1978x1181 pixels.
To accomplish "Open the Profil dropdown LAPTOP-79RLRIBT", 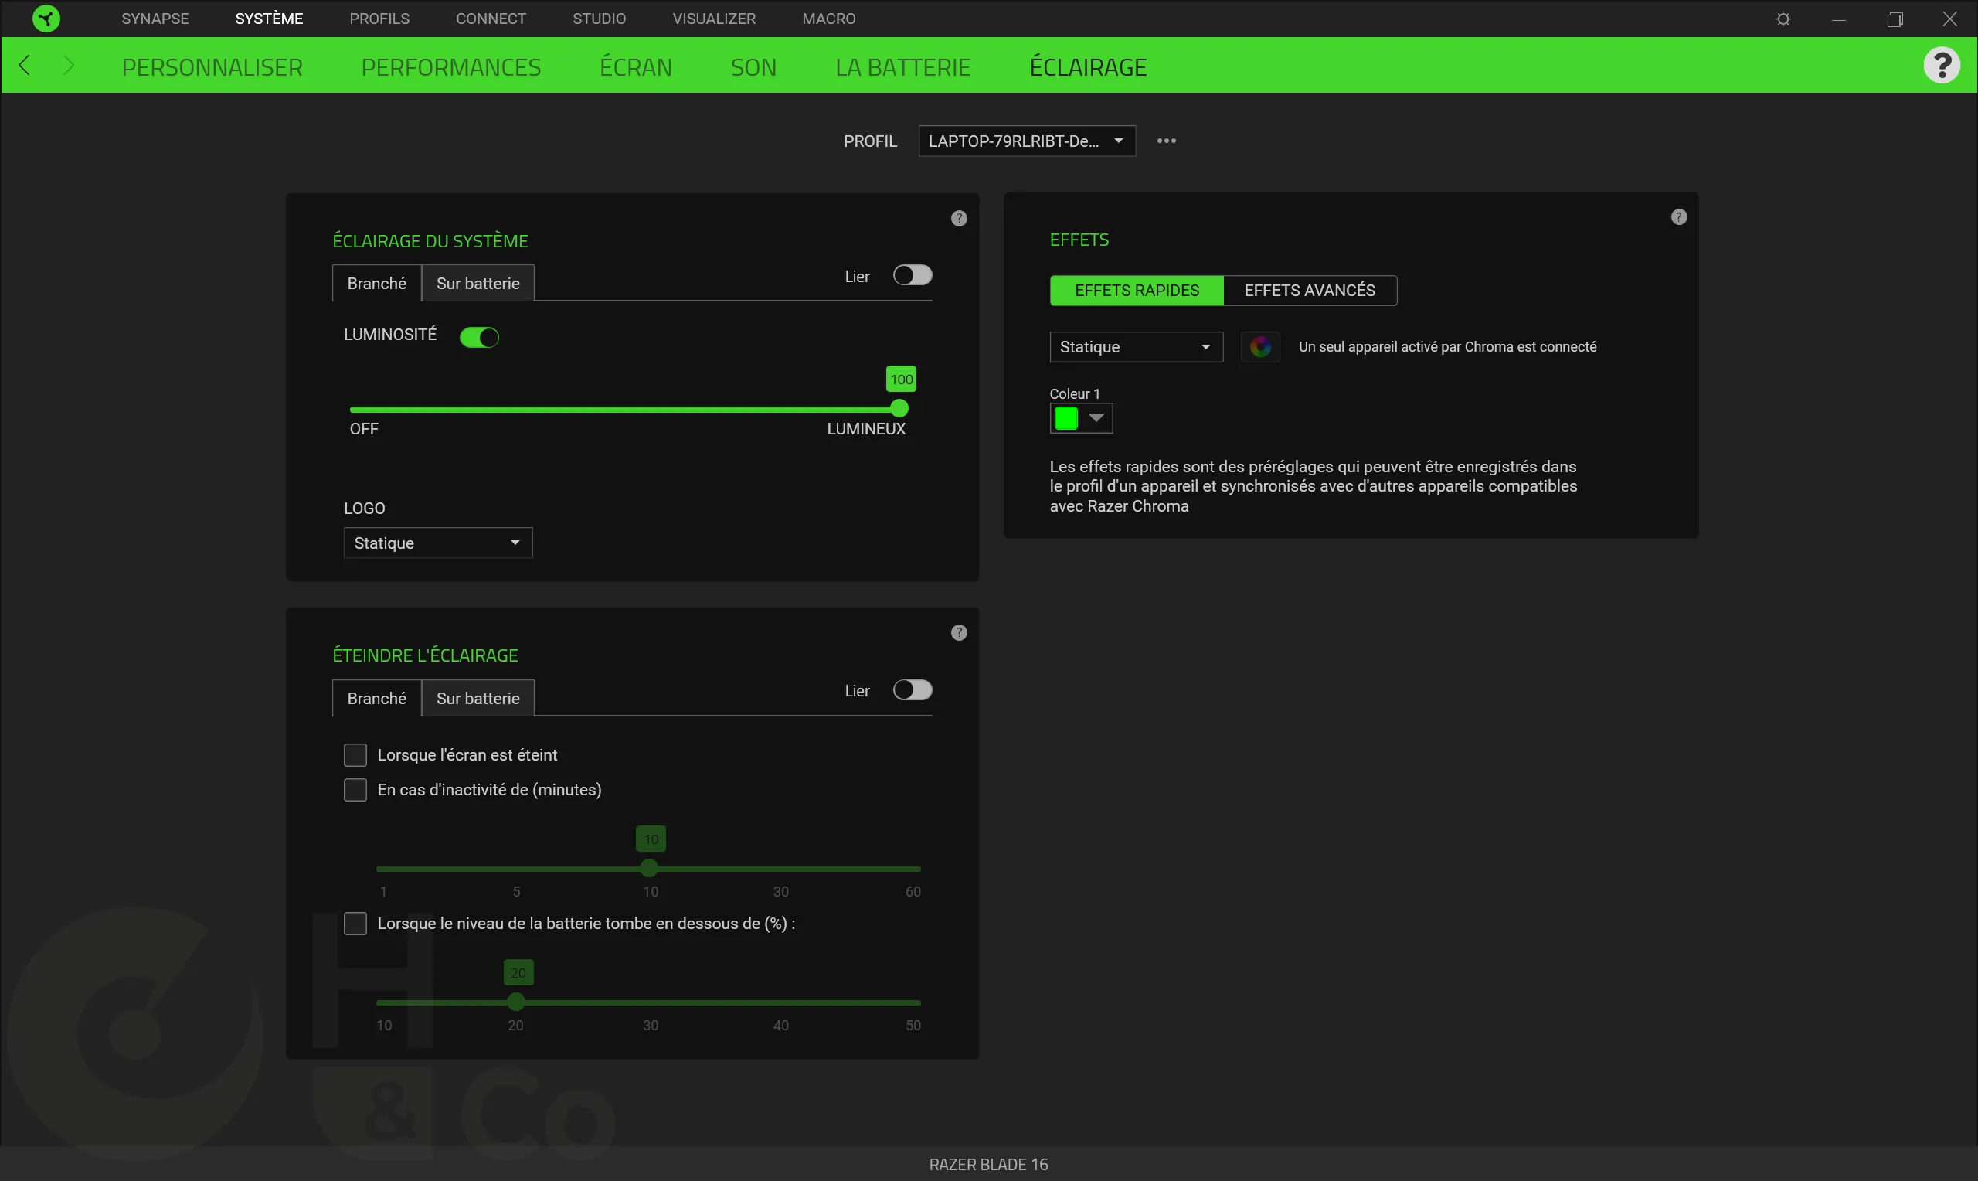I will point(1027,141).
